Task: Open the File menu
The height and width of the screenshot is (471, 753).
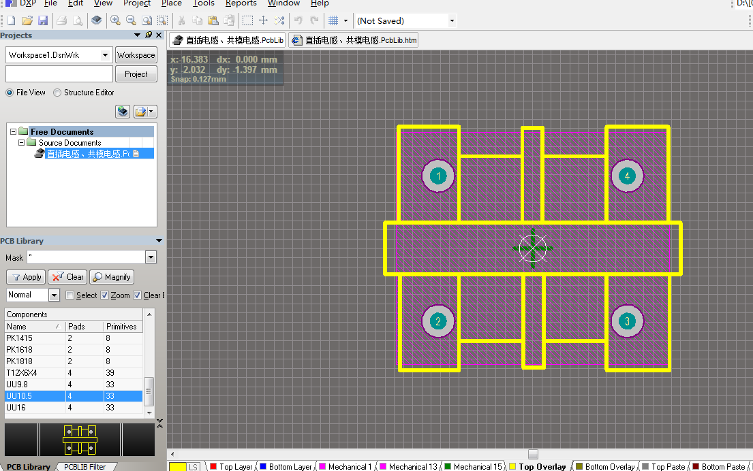Action: point(50,3)
